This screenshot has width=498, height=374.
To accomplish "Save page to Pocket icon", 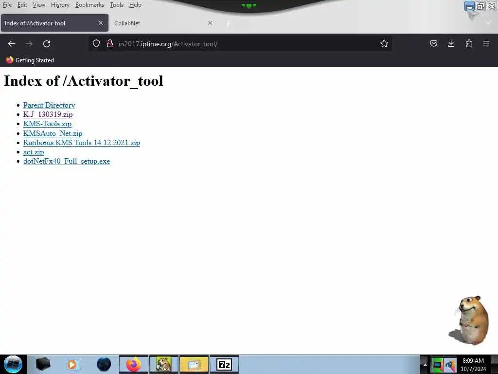I will 433,43.
